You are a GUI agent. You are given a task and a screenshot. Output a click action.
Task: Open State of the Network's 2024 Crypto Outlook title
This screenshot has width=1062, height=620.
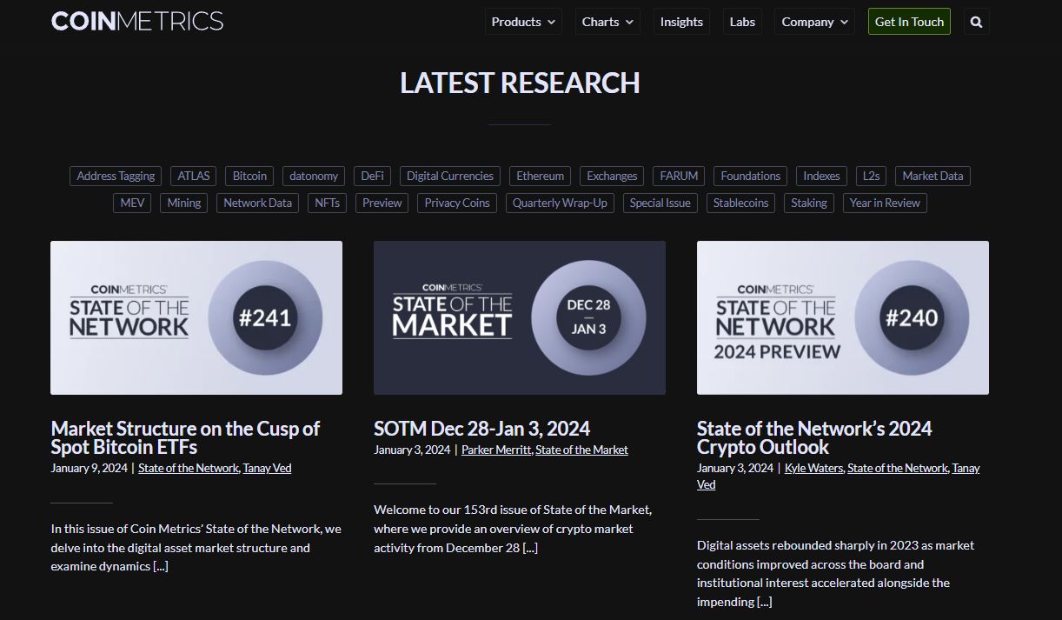(814, 437)
